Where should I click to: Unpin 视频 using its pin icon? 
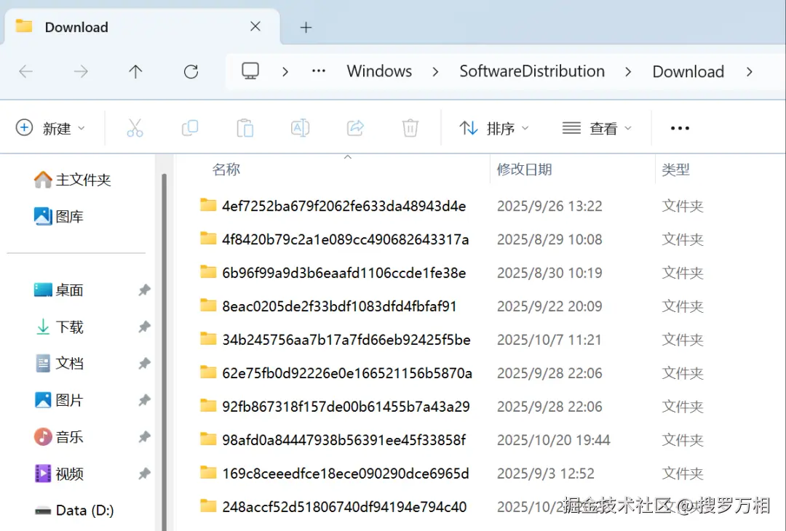tap(144, 474)
